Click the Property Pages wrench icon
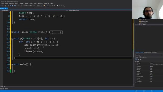The image size is (163, 92). click(x=141, y=59)
